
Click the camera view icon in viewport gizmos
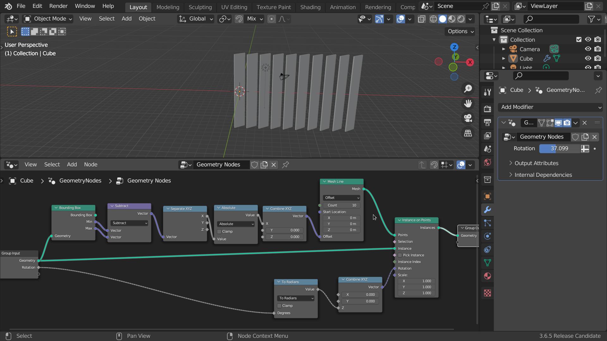[468, 118]
